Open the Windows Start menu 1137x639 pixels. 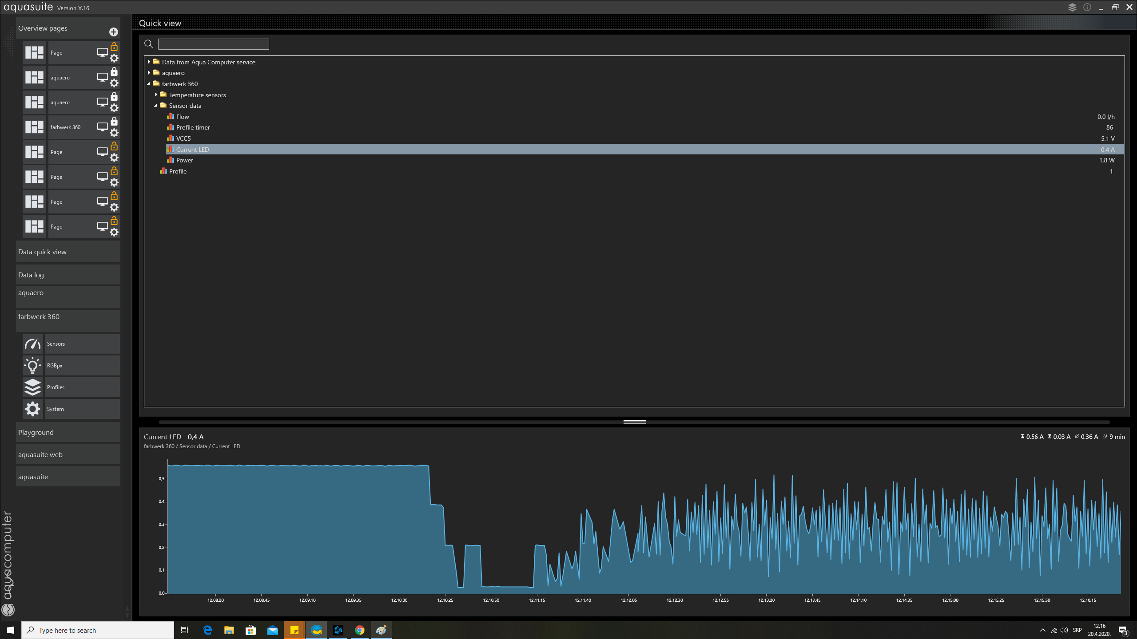click(x=11, y=630)
